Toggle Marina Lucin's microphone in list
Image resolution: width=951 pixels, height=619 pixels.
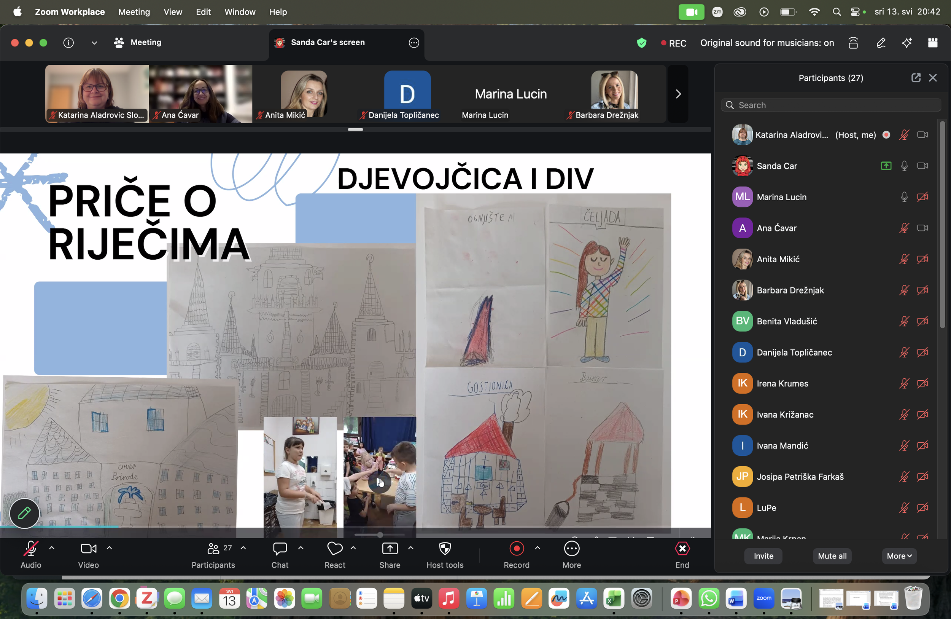[x=904, y=197]
